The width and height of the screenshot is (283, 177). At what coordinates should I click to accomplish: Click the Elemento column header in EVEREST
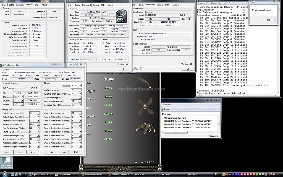coord(190,114)
